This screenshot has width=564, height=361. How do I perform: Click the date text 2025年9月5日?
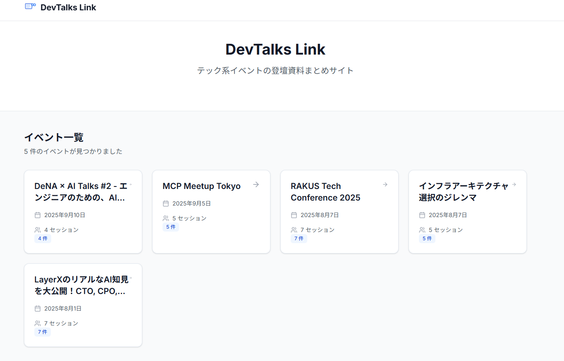191,203
